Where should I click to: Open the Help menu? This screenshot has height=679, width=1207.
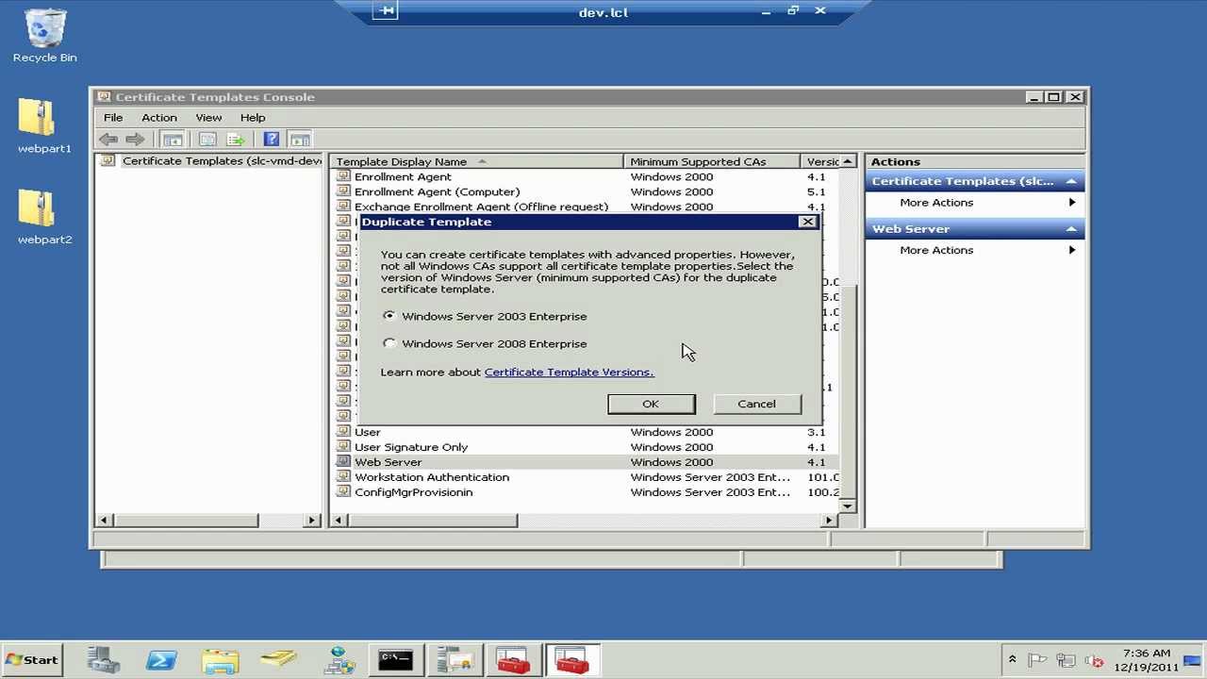pyautogui.click(x=253, y=118)
